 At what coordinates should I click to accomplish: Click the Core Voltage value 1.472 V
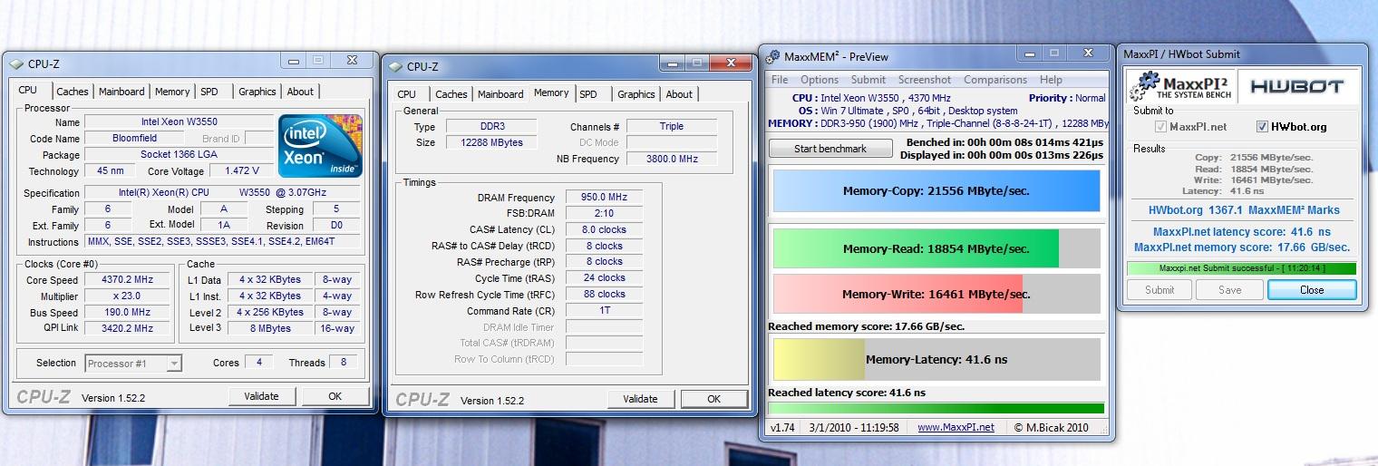point(241,170)
